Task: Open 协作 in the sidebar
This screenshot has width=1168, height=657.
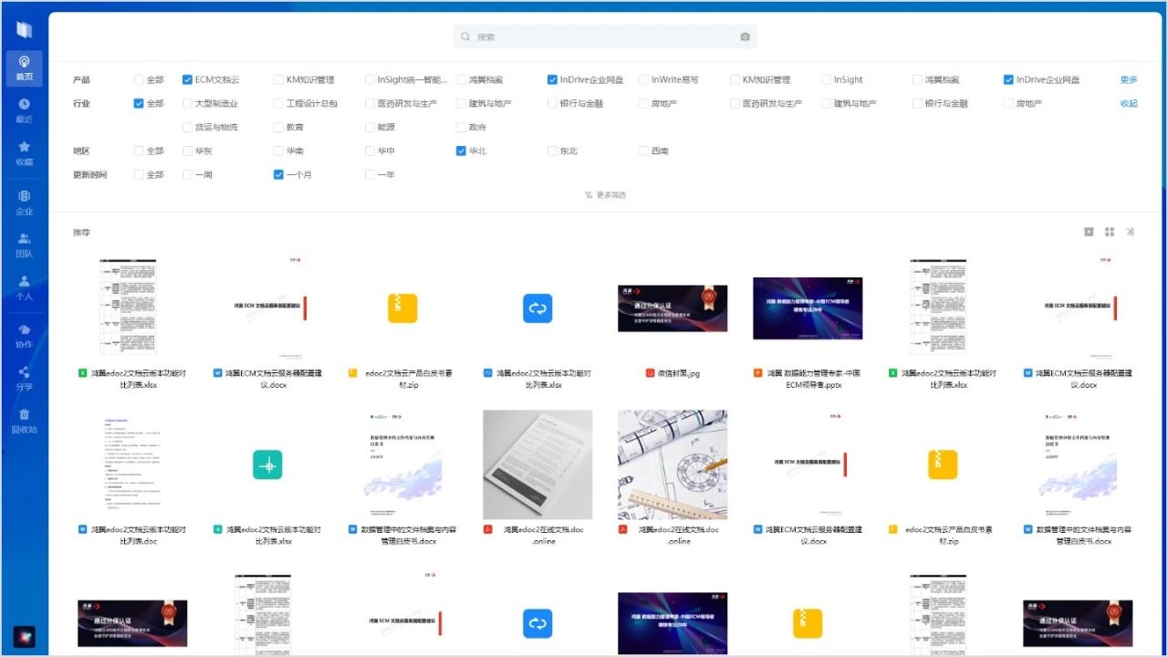Action: (x=24, y=336)
